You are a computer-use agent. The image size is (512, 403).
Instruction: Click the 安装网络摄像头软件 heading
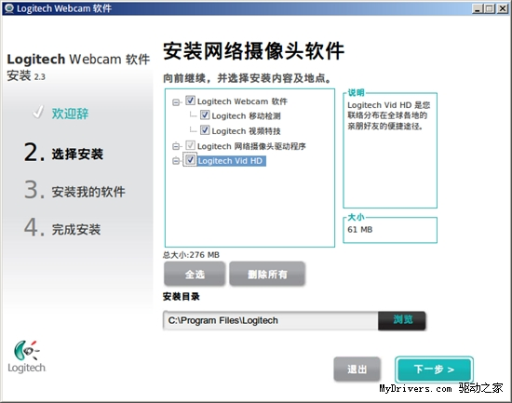[x=253, y=51]
